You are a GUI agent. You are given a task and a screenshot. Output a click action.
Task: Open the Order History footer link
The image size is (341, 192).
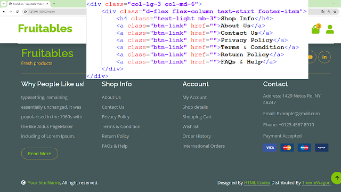pyautogui.click(x=197, y=137)
